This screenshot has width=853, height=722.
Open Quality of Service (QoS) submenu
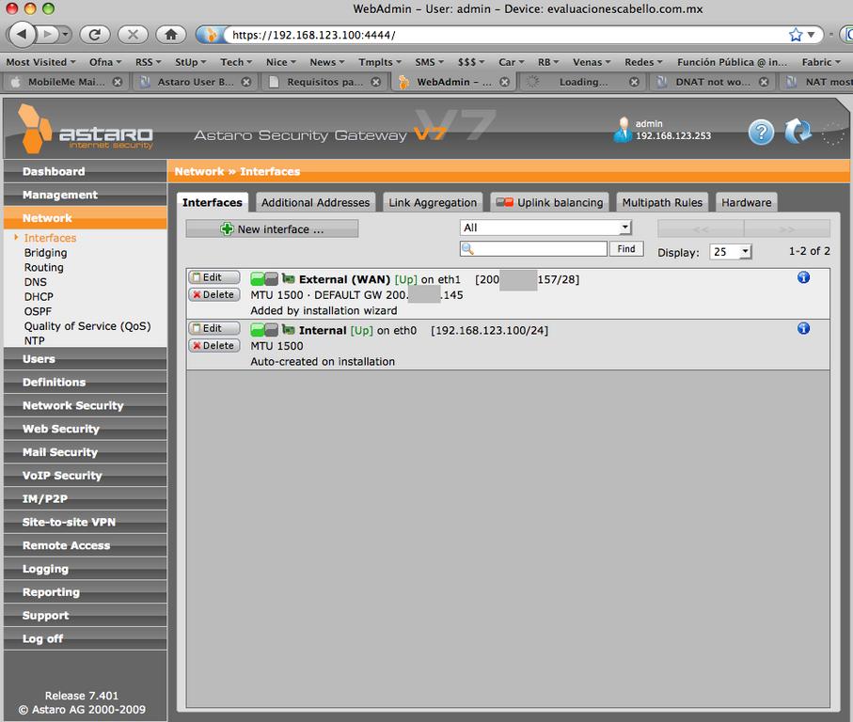(87, 326)
